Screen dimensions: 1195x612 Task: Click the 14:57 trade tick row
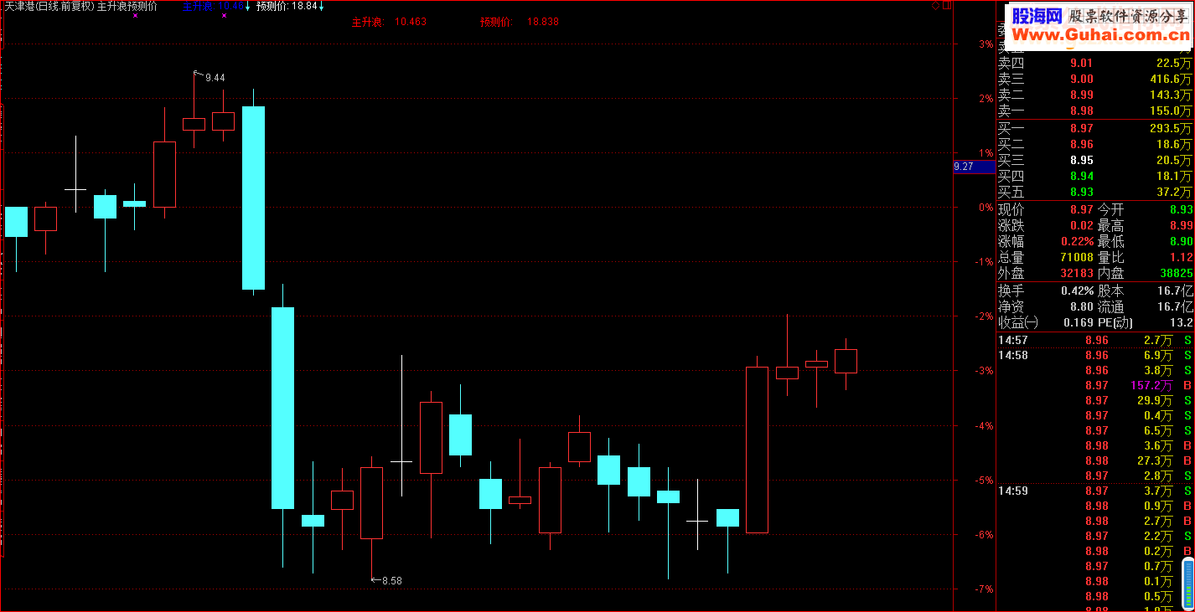coord(1094,340)
